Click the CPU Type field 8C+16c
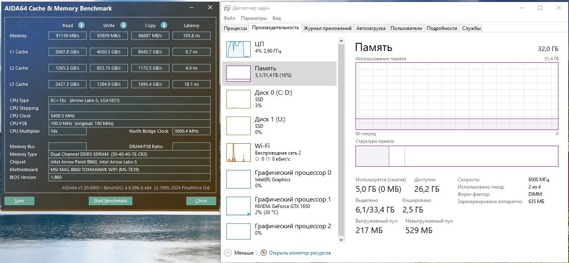Viewport: 569px width, 263px height. (x=130, y=100)
